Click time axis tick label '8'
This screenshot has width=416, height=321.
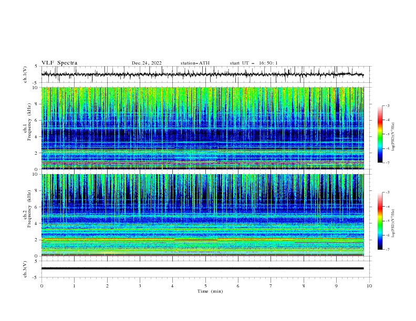(304, 286)
